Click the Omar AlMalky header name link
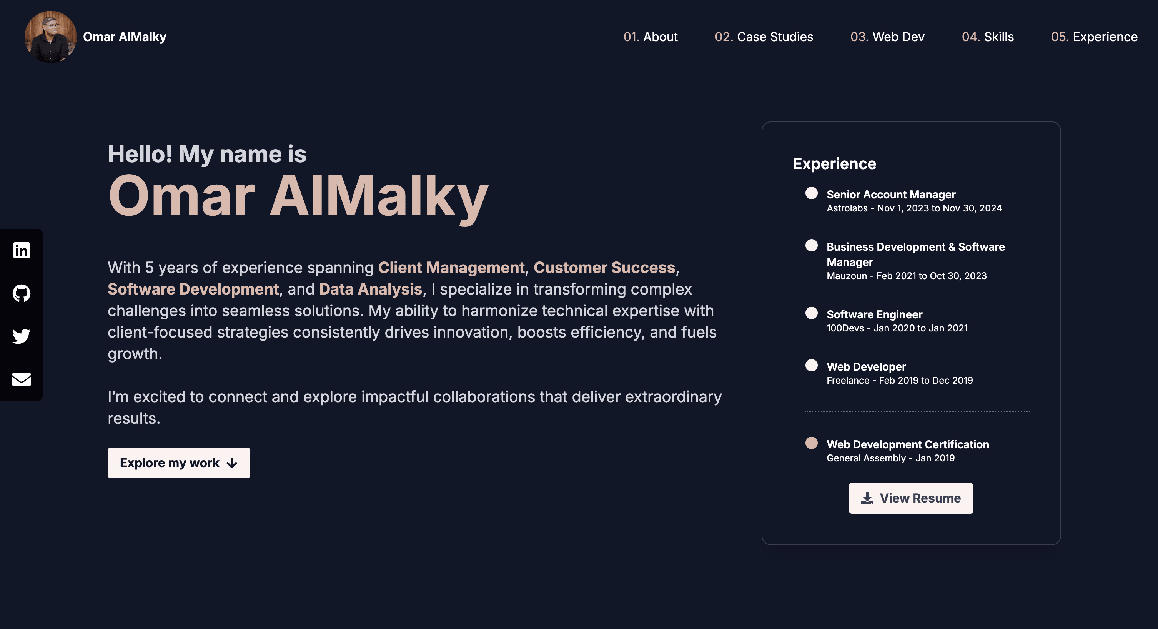1158x629 pixels. tap(125, 37)
